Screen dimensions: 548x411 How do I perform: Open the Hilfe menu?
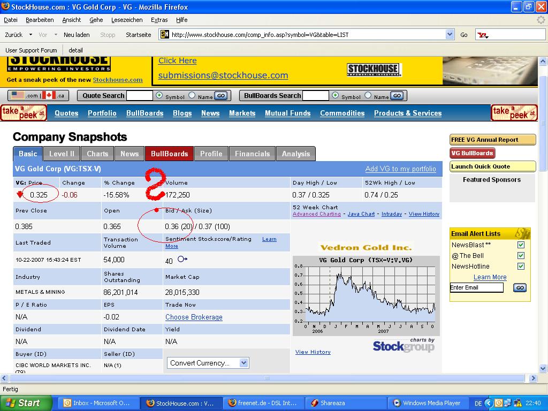coord(182,20)
